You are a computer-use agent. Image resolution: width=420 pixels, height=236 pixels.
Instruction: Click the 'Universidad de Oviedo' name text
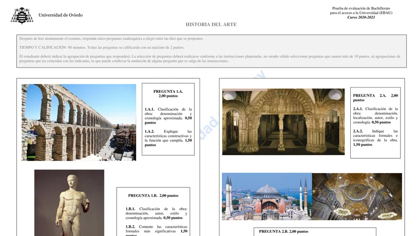(60, 15)
